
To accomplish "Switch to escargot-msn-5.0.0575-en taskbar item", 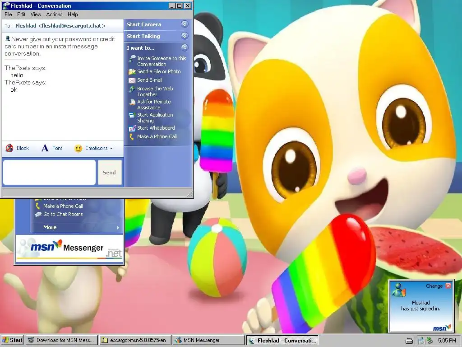I will pyautogui.click(x=135, y=340).
